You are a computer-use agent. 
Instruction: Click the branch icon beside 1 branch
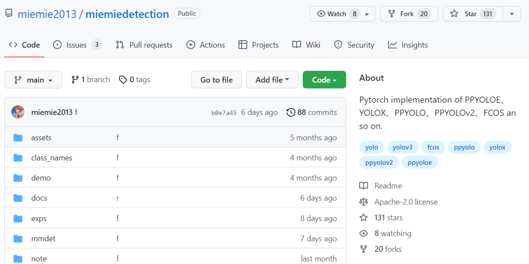[x=75, y=80]
